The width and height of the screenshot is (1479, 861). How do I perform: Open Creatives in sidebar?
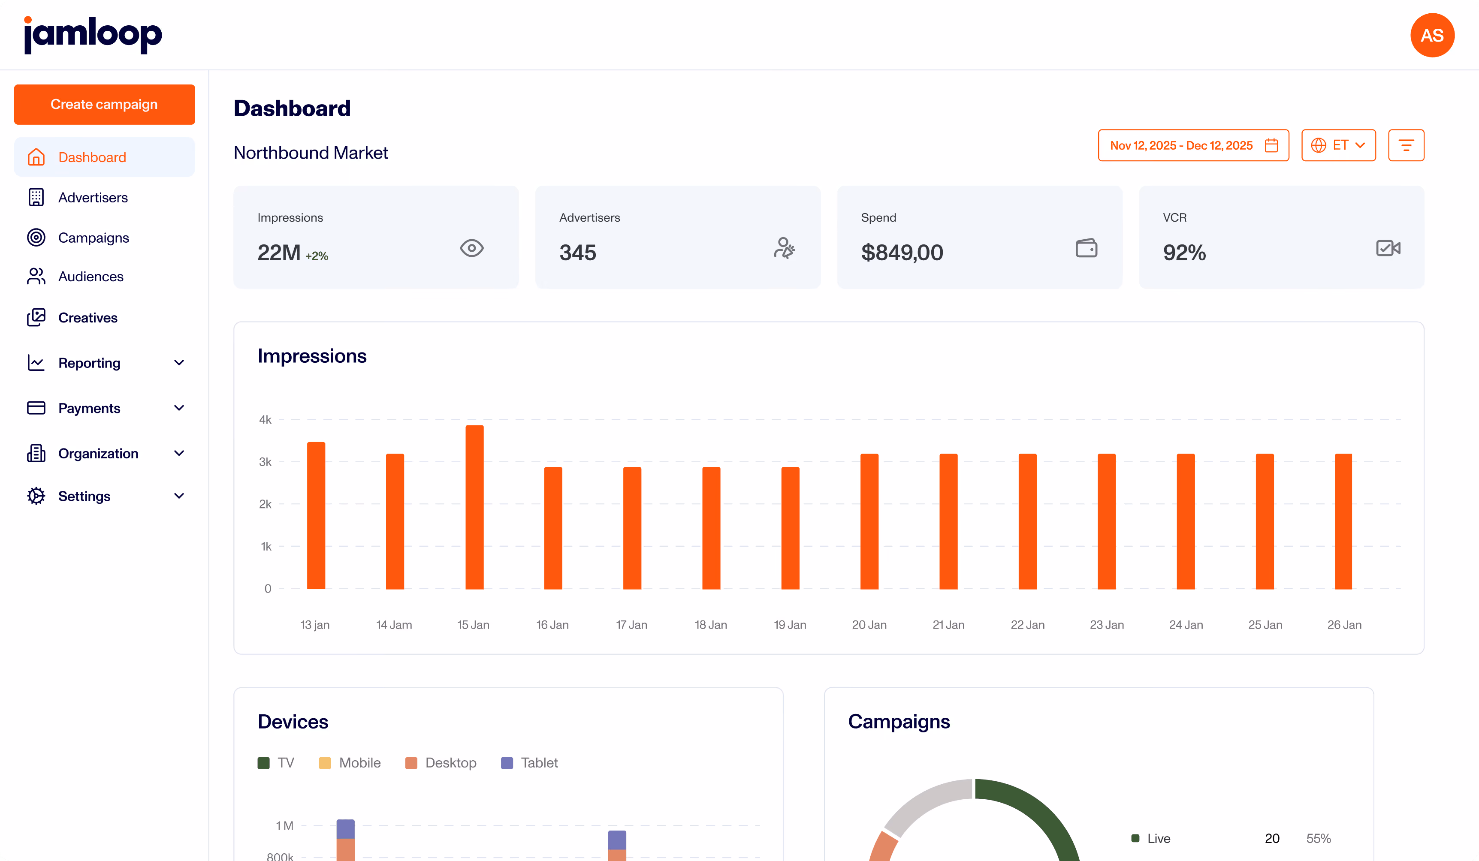pos(105,317)
